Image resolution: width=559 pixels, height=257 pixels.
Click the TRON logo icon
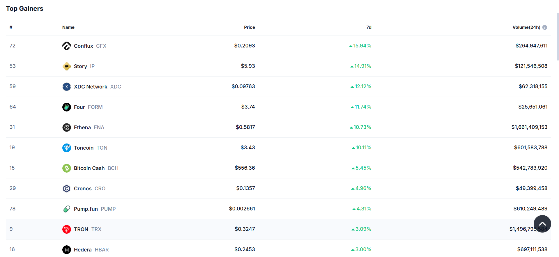pos(66,229)
